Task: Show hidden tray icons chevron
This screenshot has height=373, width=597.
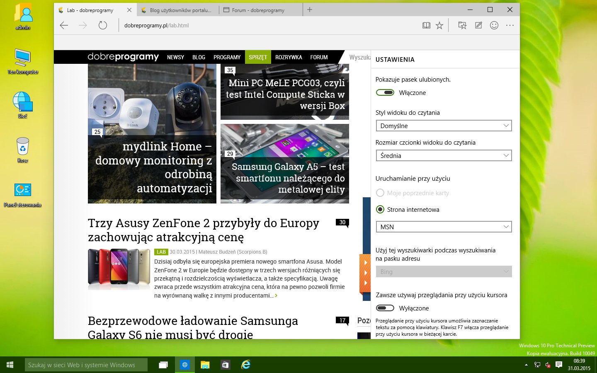Action: [x=526, y=365]
